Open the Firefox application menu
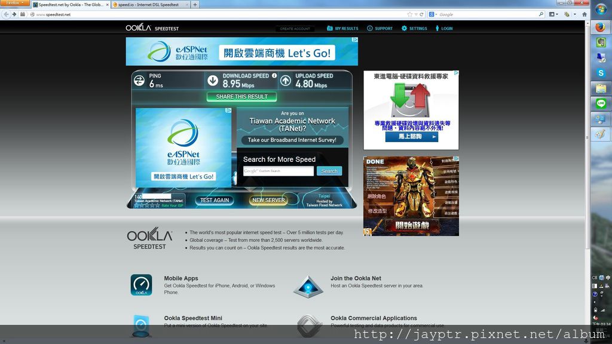The width and height of the screenshot is (612, 344). (x=15, y=3)
